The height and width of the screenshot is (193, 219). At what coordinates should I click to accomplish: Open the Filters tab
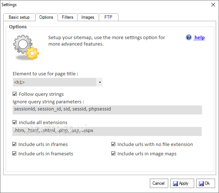(x=67, y=17)
